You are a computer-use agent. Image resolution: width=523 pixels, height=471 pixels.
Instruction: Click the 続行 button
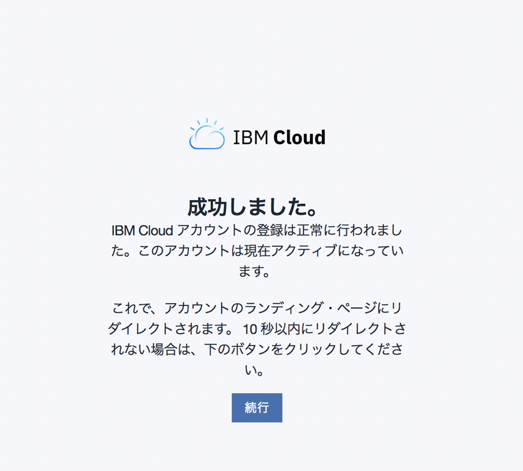[257, 407]
